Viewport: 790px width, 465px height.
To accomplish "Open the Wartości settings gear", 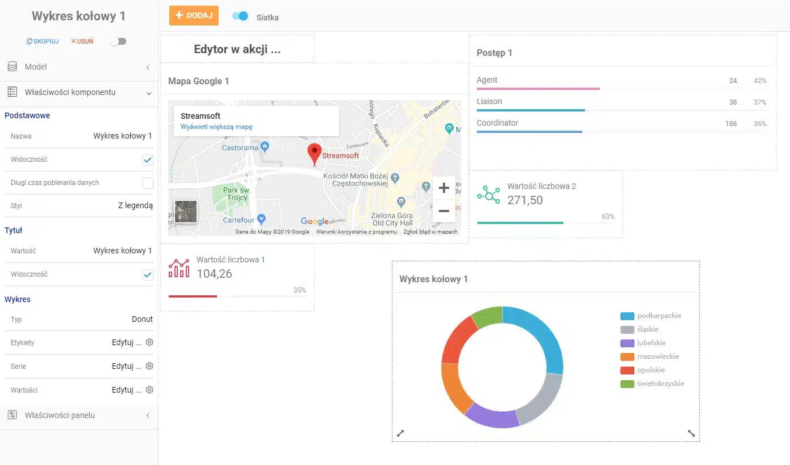I will point(150,390).
